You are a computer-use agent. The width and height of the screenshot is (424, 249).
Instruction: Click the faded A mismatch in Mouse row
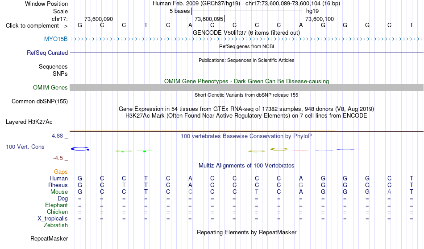[x=389, y=192]
